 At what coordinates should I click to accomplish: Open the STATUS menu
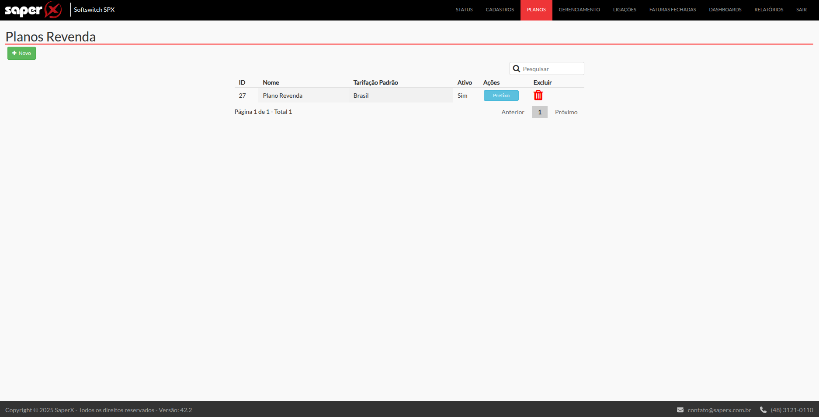(464, 10)
